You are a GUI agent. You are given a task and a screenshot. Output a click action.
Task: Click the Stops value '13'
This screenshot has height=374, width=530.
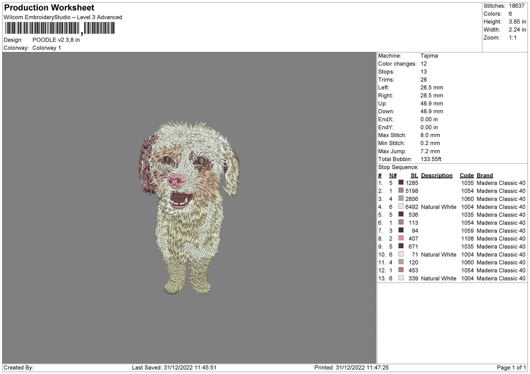(424, 72)
